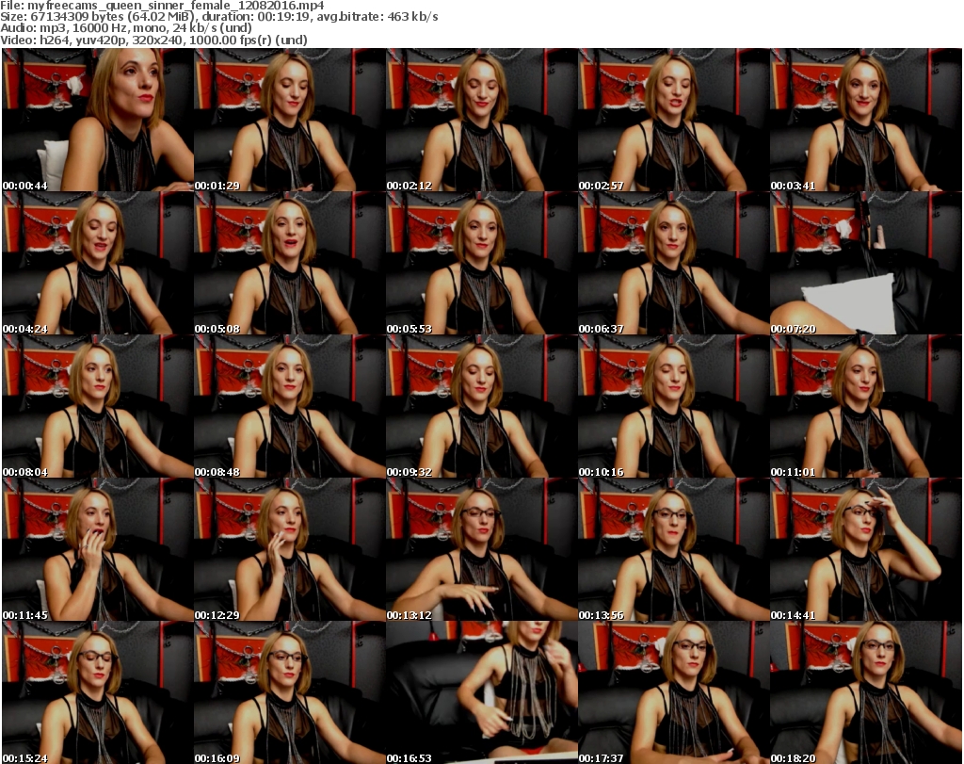Choose the 00:13:12 thumbnail

[481, 549]
